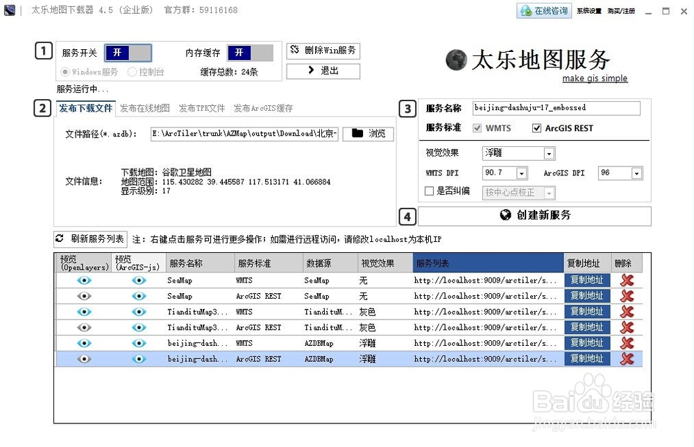Preview beijing-dash WMTS in OpenLayers

[84, 343]
